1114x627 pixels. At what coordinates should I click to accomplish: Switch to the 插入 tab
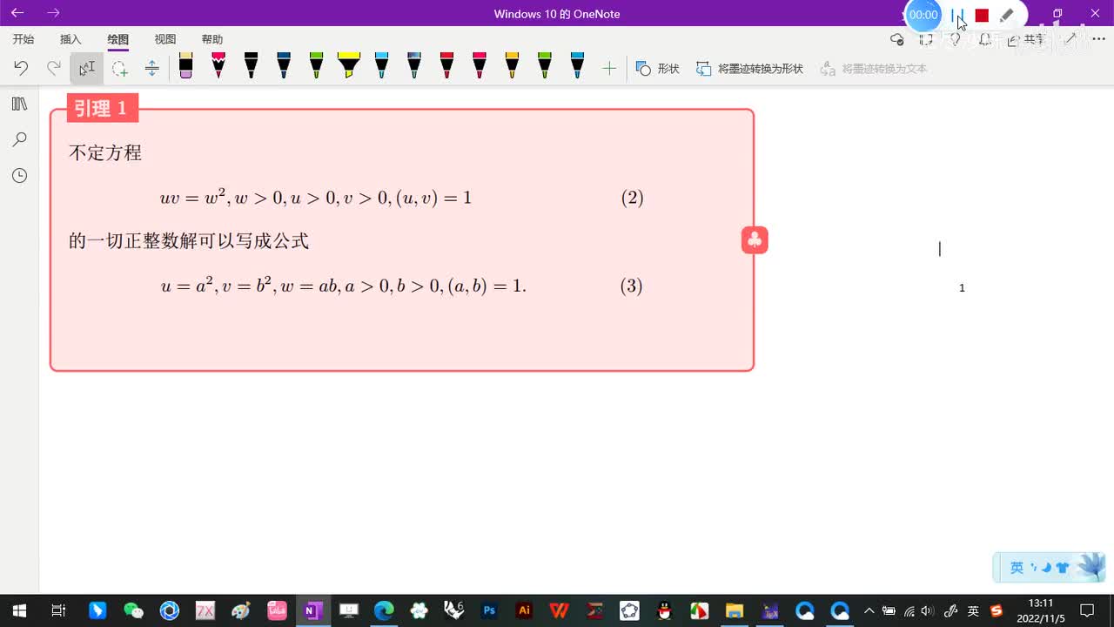click(x=70, y=39)
